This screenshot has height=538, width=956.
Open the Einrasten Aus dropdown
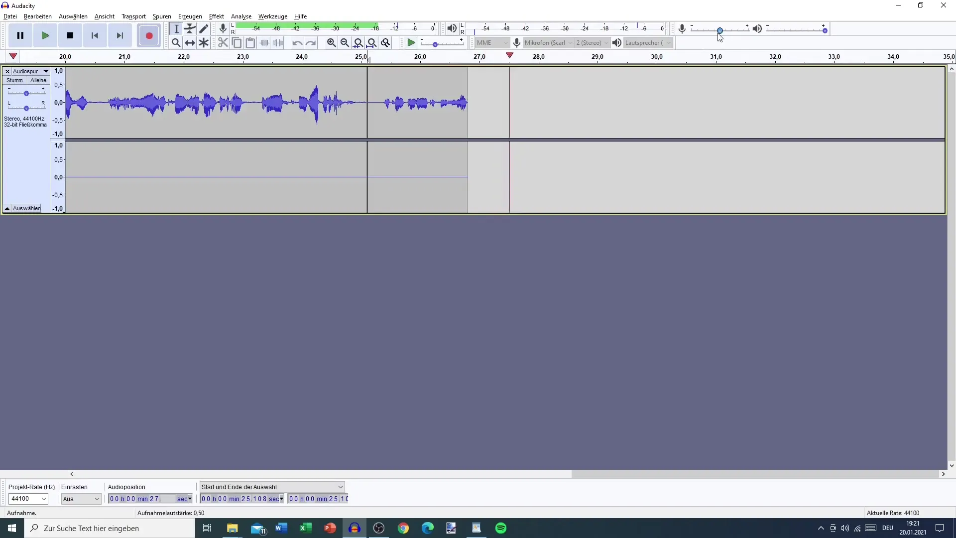point(81,499)
